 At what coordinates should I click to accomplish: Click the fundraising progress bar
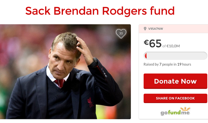pos(175,56)
